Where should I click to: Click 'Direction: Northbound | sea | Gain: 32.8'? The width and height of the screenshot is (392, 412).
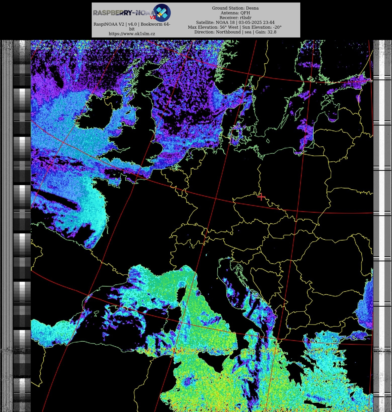(235, 32)
